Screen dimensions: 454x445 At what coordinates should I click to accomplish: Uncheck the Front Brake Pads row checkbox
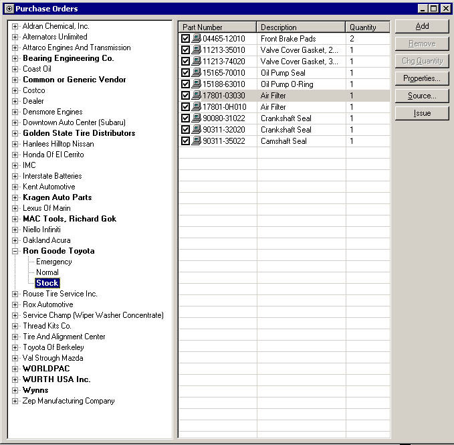click(x=185, y=39)
